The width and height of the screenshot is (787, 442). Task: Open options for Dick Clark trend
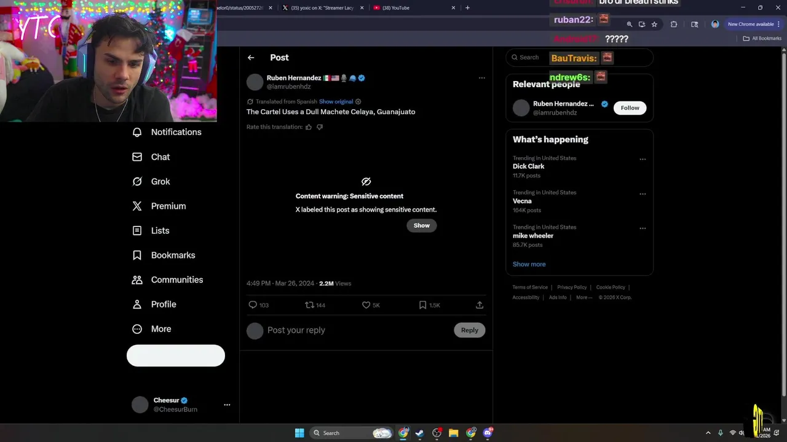pyautogui.click(x=643, y=159)
